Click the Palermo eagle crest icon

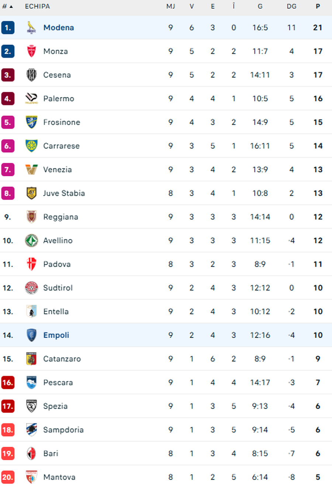(32, 98)
